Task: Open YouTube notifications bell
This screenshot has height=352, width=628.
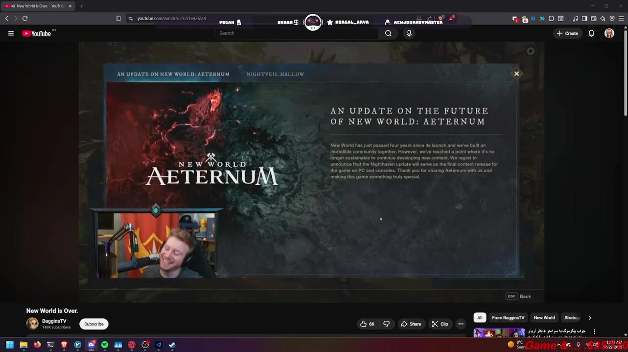Action: (591, 33)
